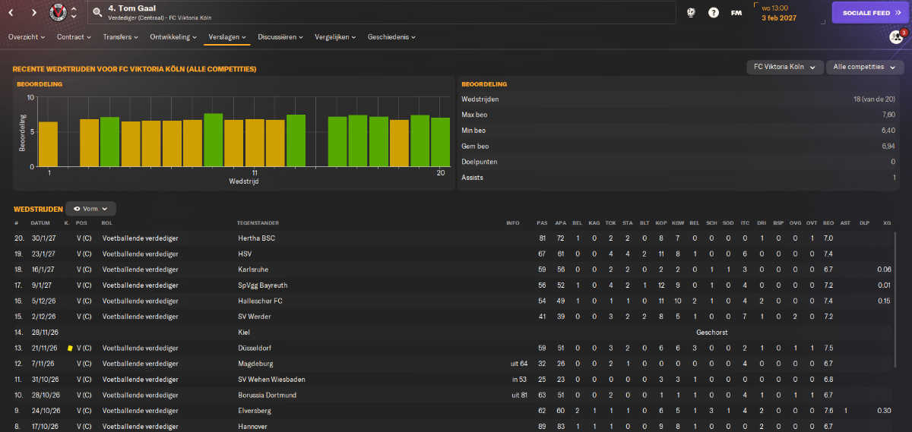The image size is (912, 432).
Task: Open the Ontwikkeling menu
Action: pos(173,36)
